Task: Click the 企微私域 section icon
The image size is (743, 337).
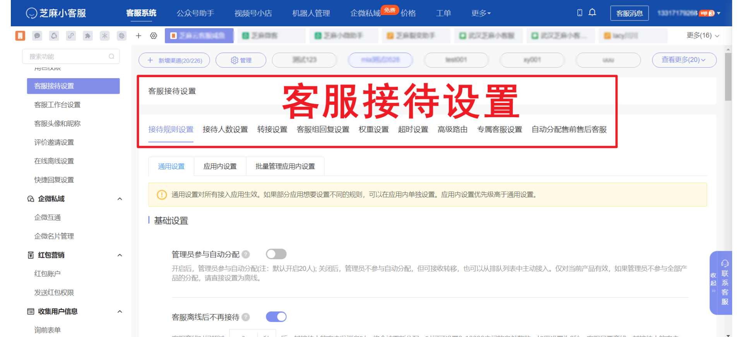Action: pyautogui.click(x=31, y=199)
